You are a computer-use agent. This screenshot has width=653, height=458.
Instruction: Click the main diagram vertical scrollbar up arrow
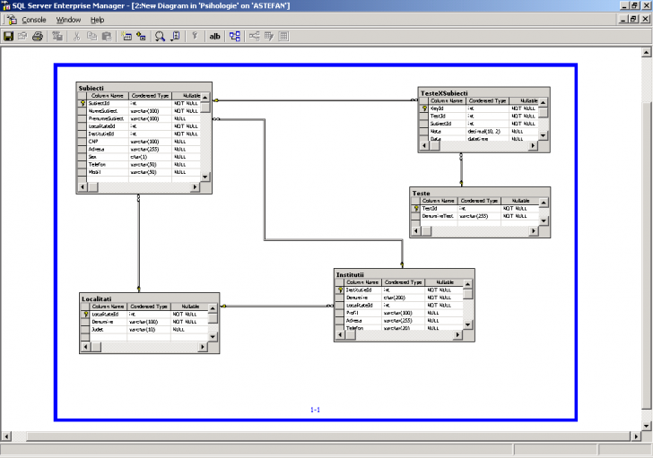[648, 53]
